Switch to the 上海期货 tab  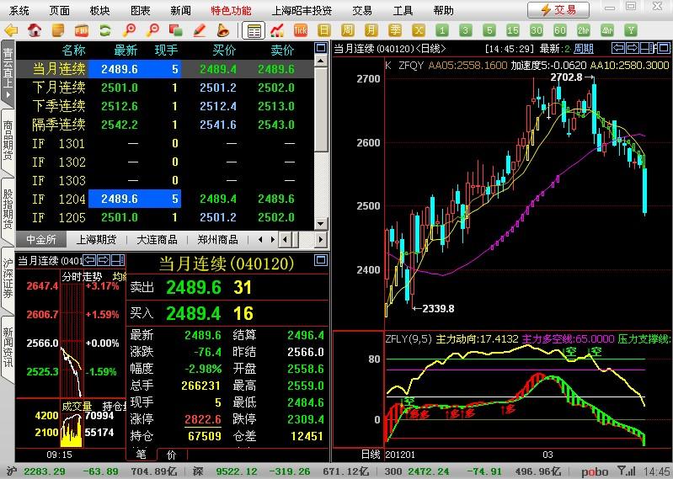(96, 240)
